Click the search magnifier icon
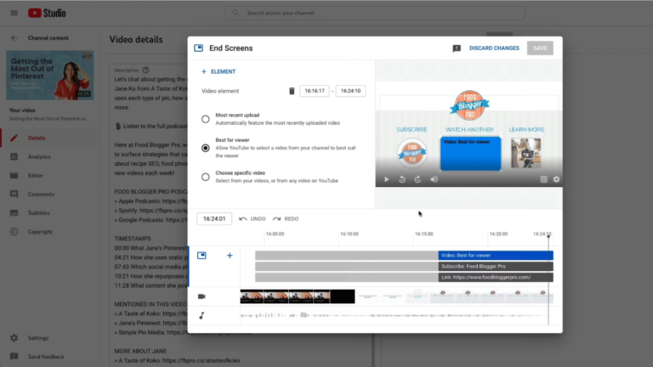 [x=236, y=13]
